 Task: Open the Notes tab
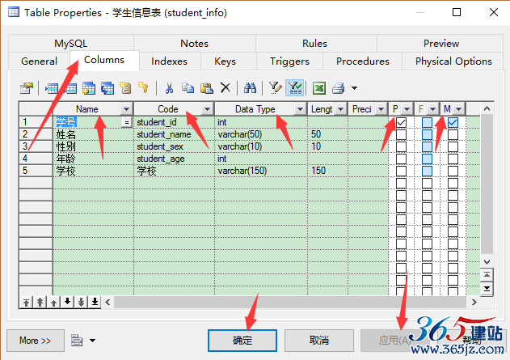pyautogui.click(x=195, y=44)
